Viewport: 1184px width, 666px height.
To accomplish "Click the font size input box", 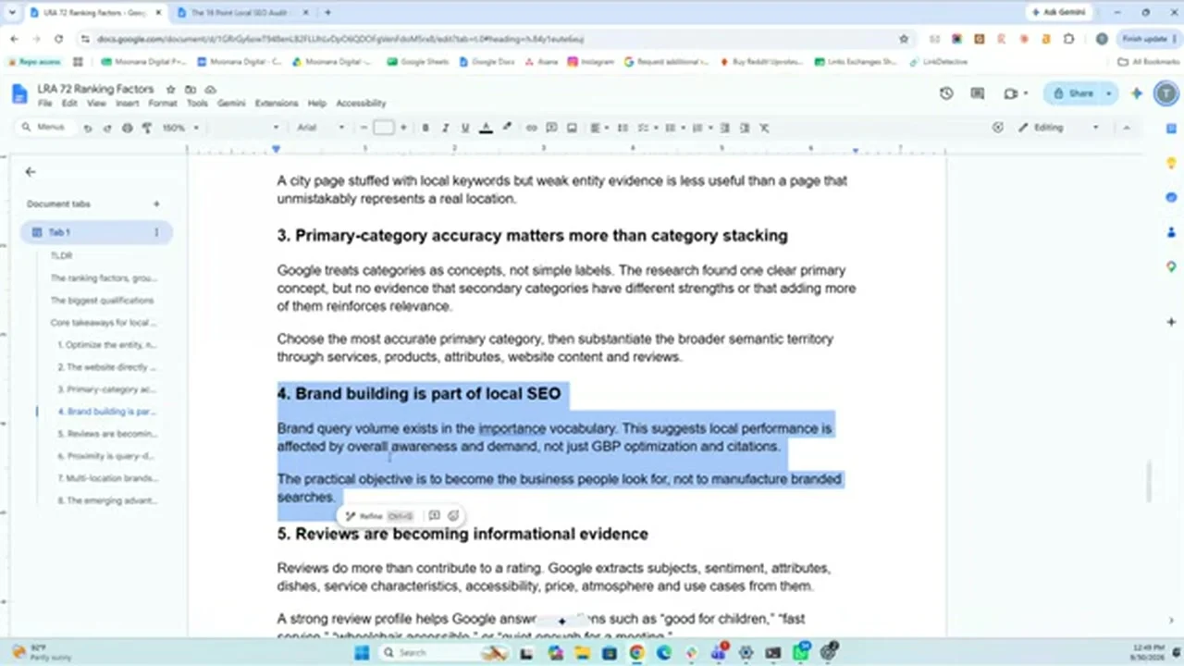I will click(384, 128).
